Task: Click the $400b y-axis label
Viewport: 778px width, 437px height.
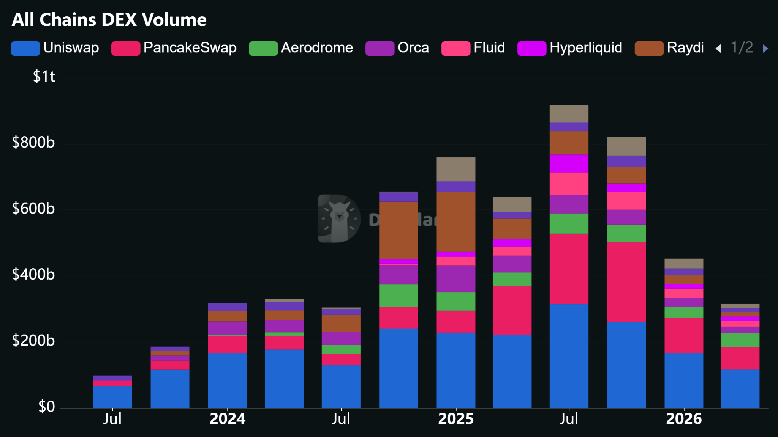Action: click(x=33, y=274)
